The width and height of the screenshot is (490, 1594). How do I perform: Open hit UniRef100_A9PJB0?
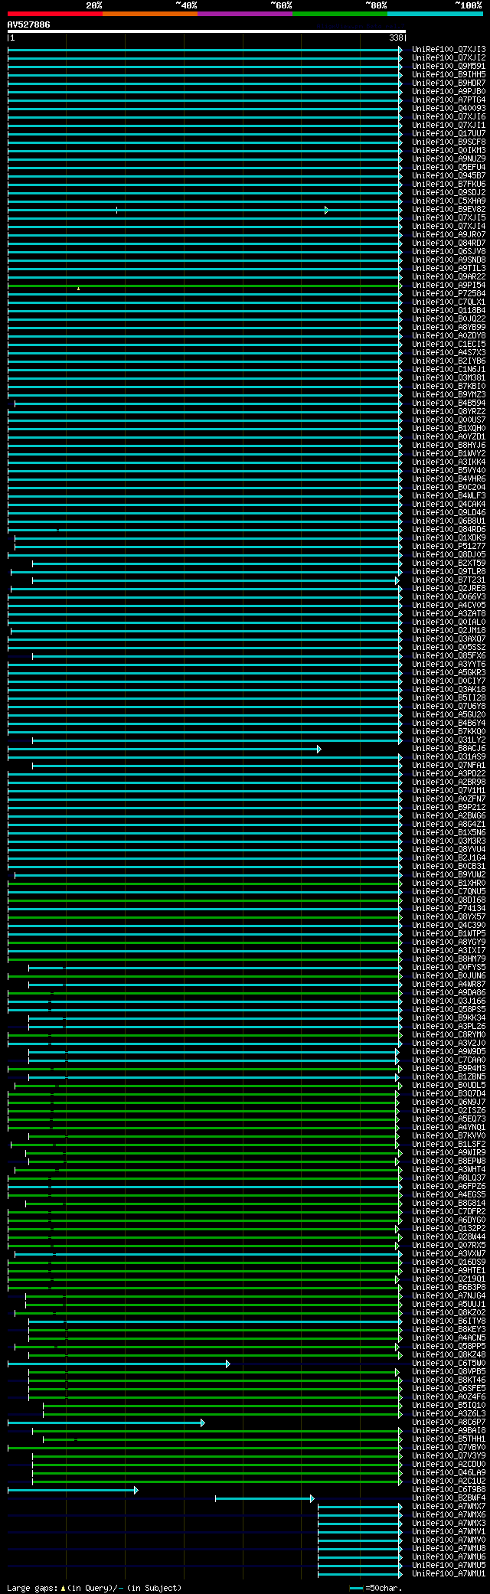449,91
